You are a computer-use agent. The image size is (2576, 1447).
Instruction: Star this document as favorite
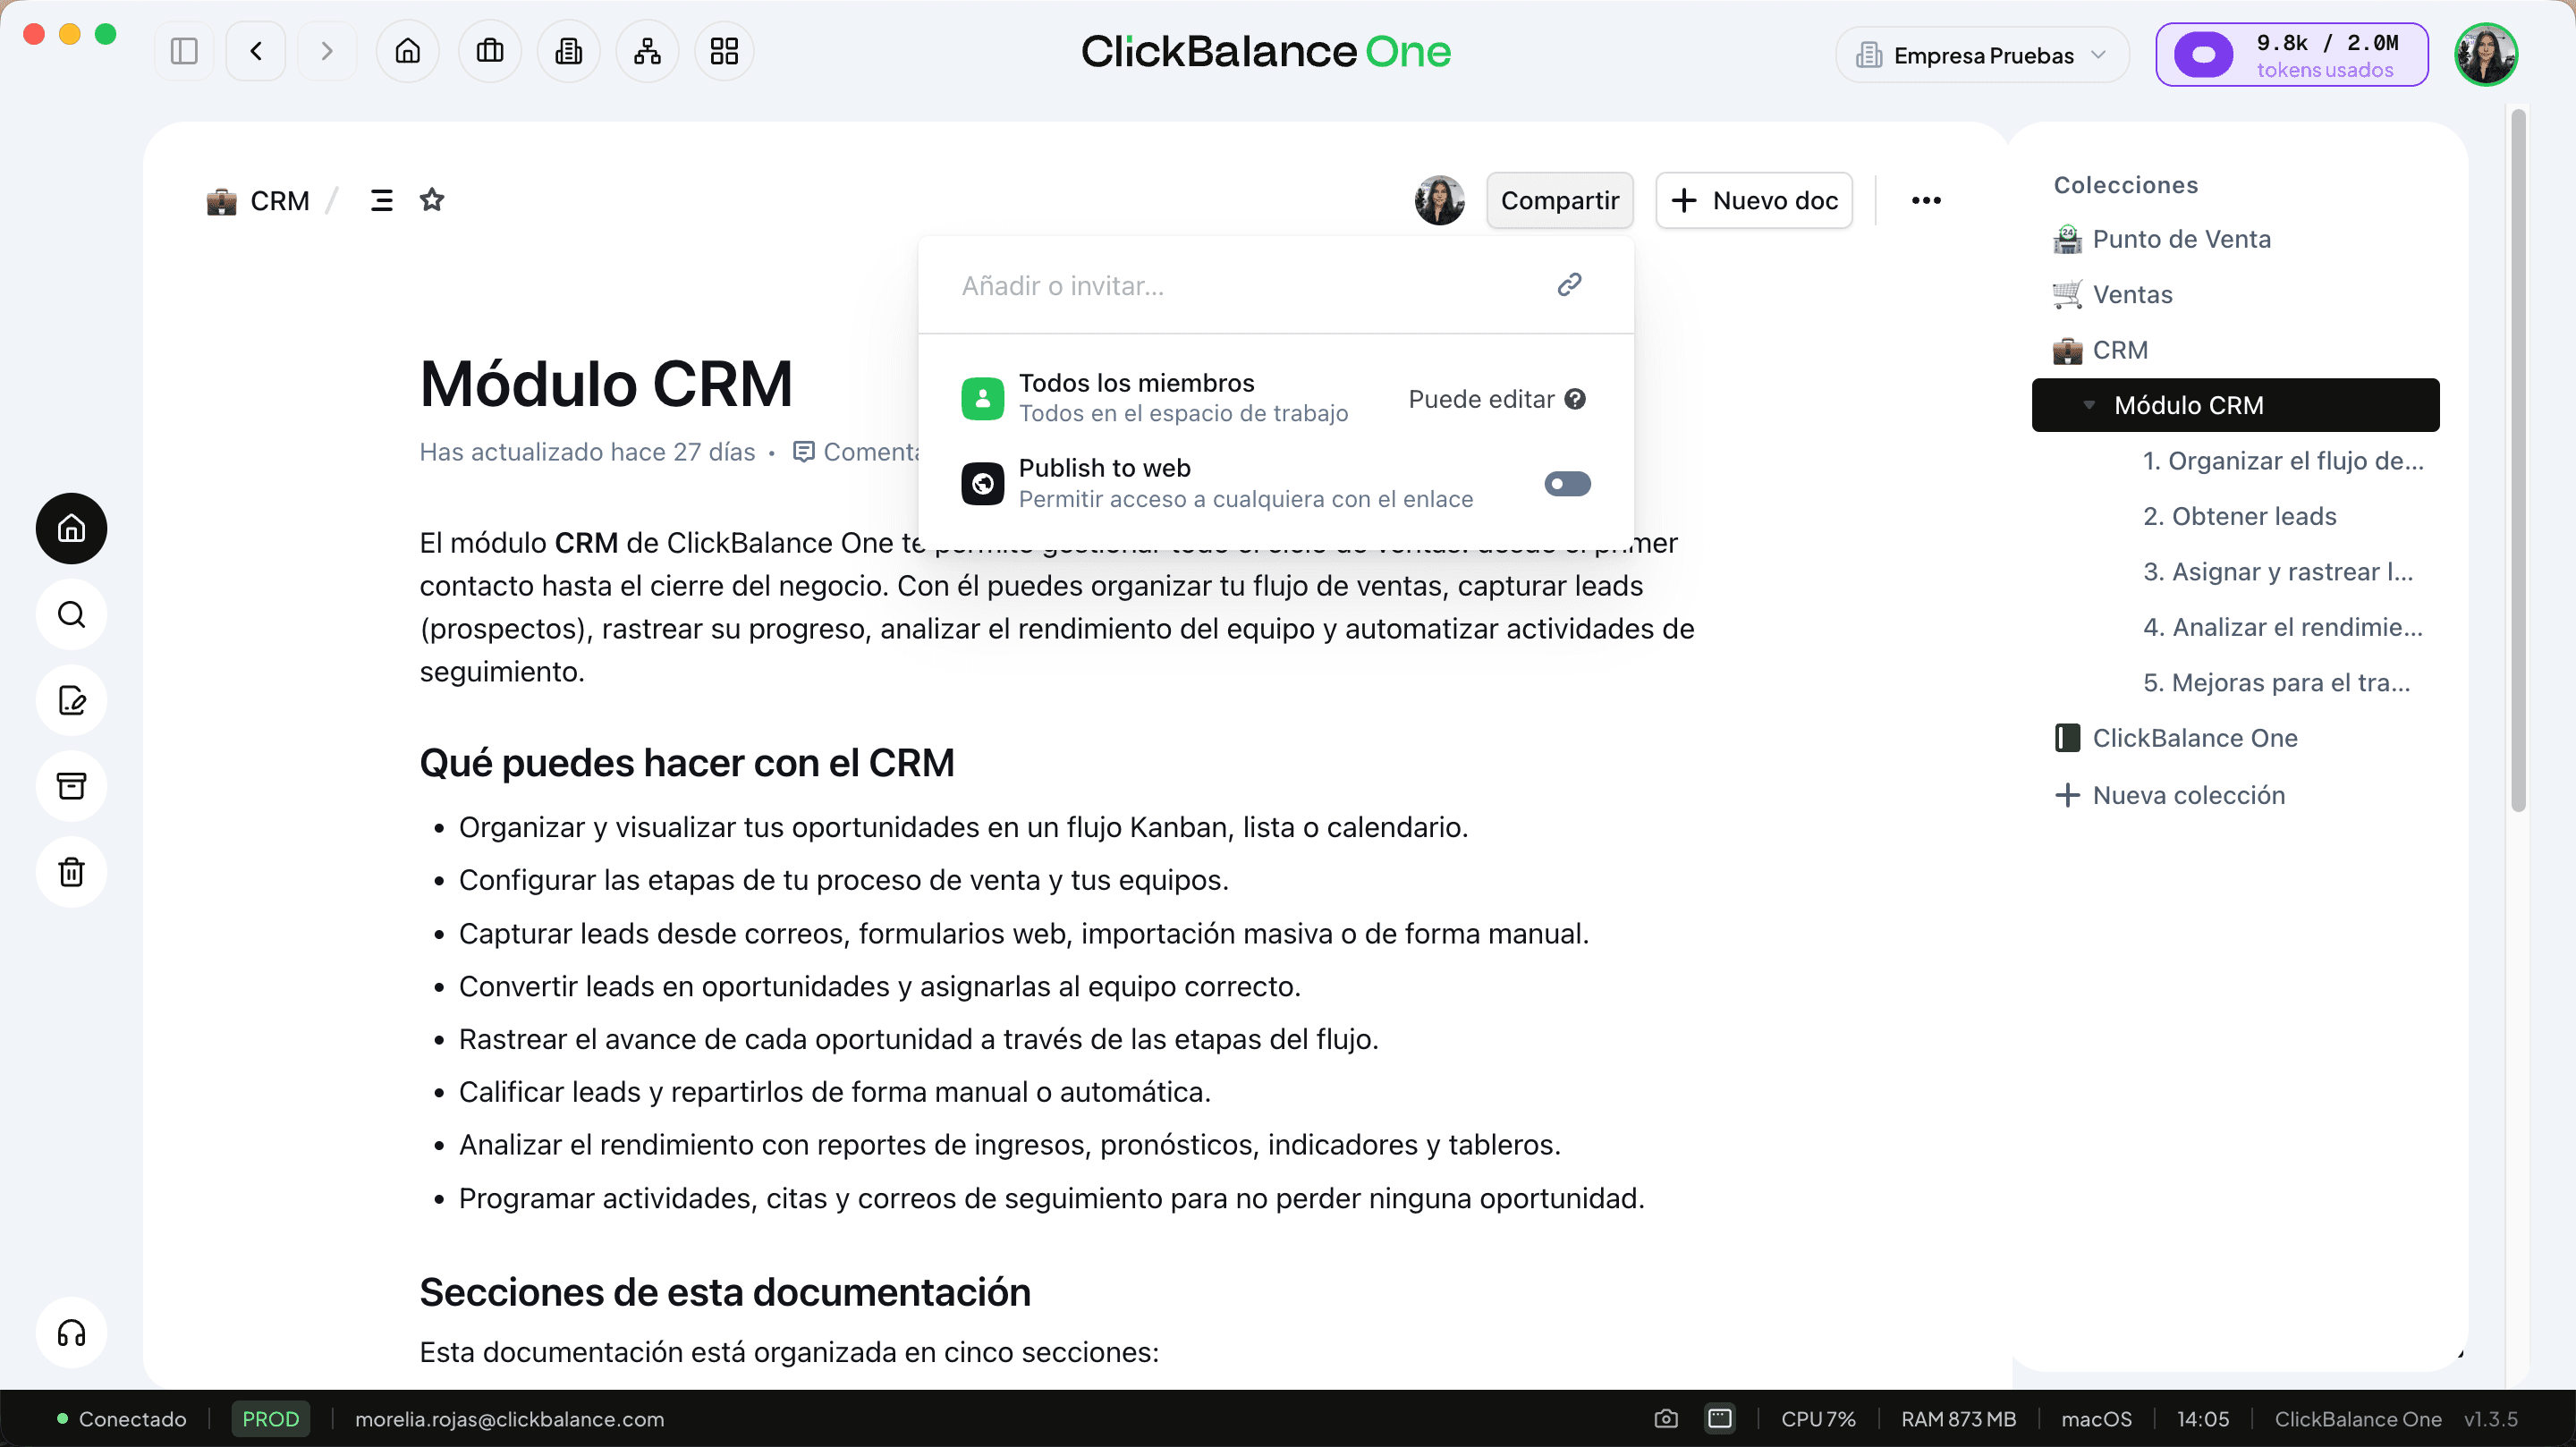(x=432, y=200)
